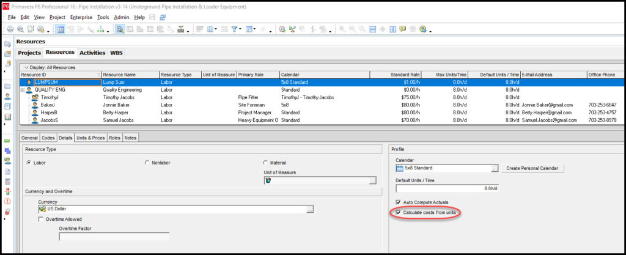Click Create Personal Calendar button

(532, 168)
